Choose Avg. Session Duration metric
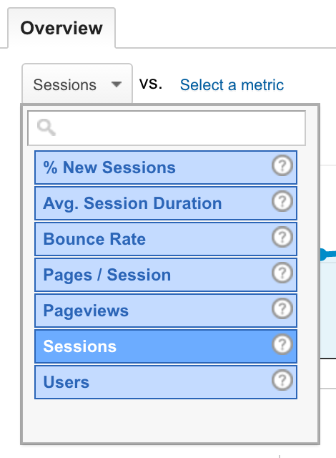 pos(166,203)
